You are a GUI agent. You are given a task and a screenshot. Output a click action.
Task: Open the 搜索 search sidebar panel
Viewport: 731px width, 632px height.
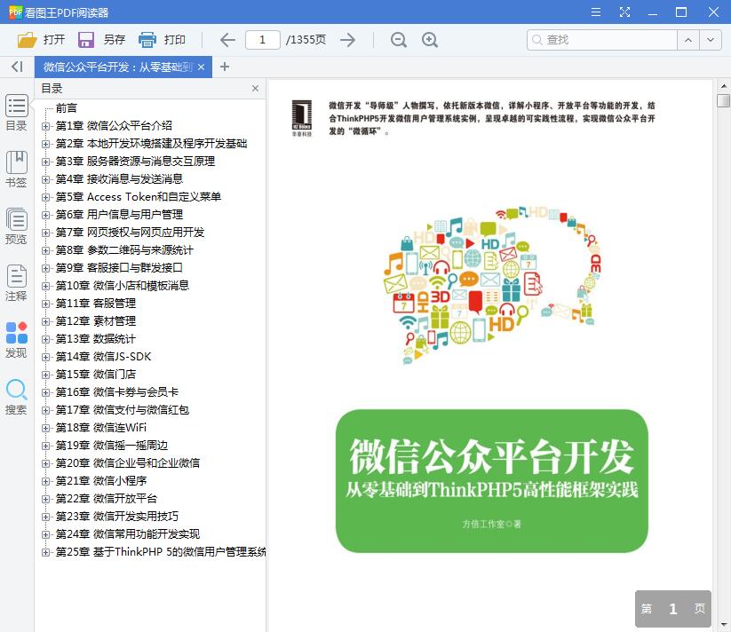pos(16,397)
